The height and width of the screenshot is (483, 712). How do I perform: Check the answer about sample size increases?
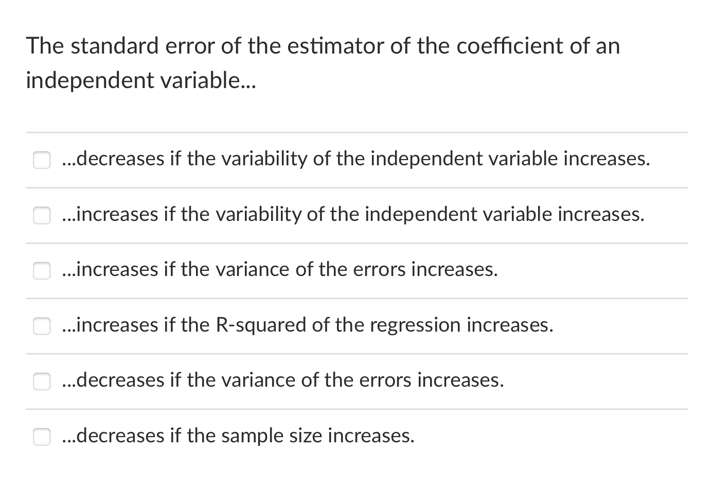tap(42, 437)
